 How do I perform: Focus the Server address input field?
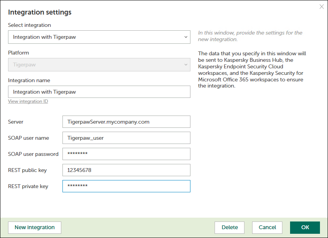coord(126,122)
